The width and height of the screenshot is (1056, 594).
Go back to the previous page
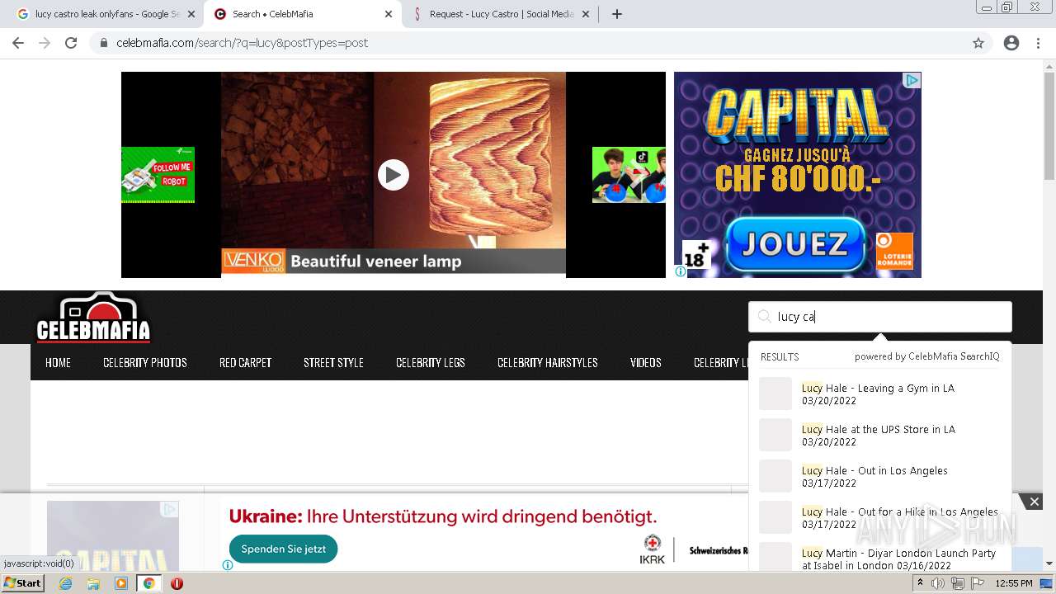[x=18, y=43]
